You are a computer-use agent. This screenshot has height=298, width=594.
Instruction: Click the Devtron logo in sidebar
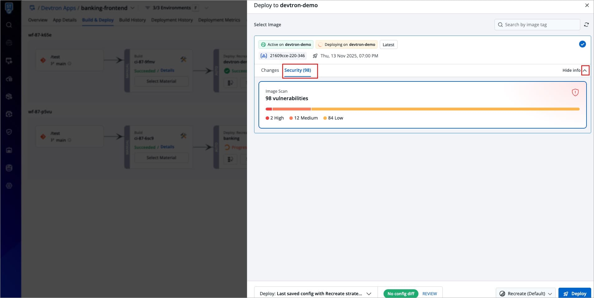[9, 7]
